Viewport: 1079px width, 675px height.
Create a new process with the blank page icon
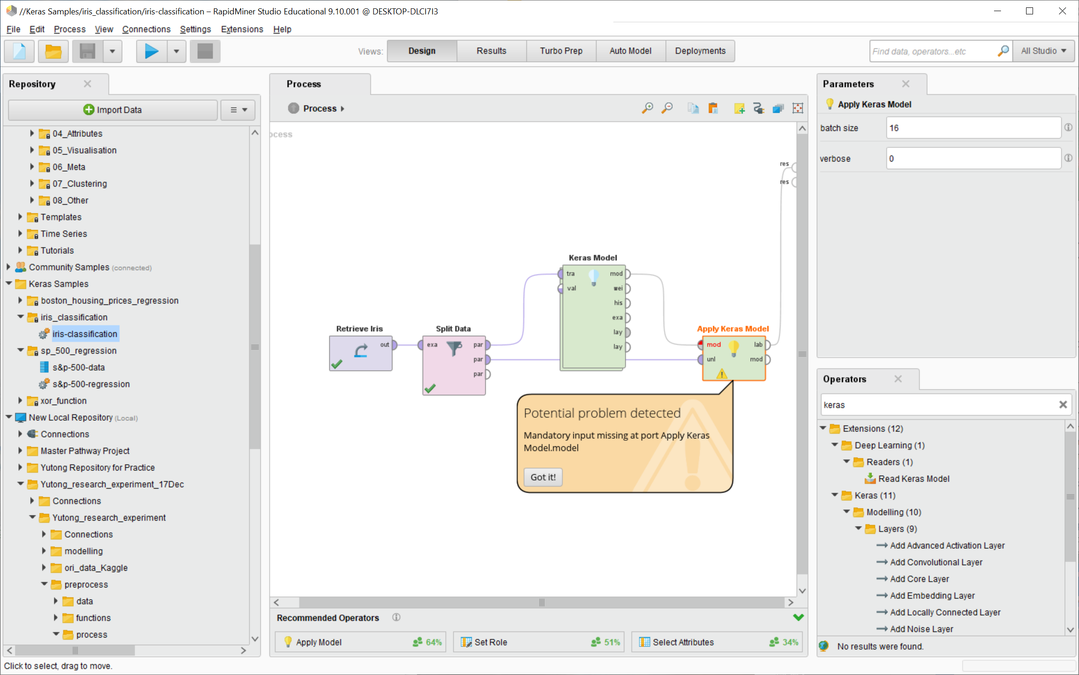(x=19, y=51)
